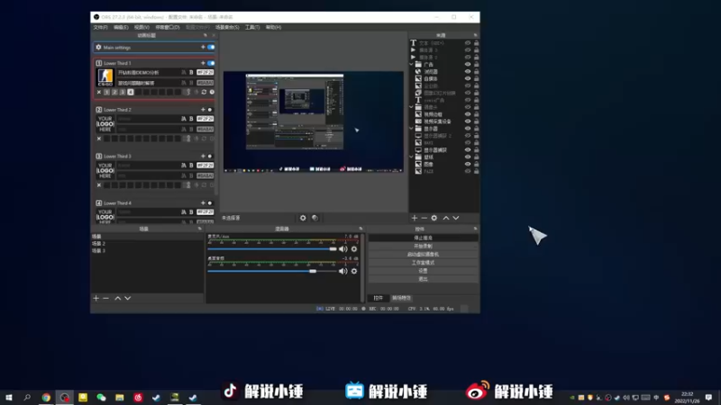Toggle visibility of 视频采集设备 source

468,121
